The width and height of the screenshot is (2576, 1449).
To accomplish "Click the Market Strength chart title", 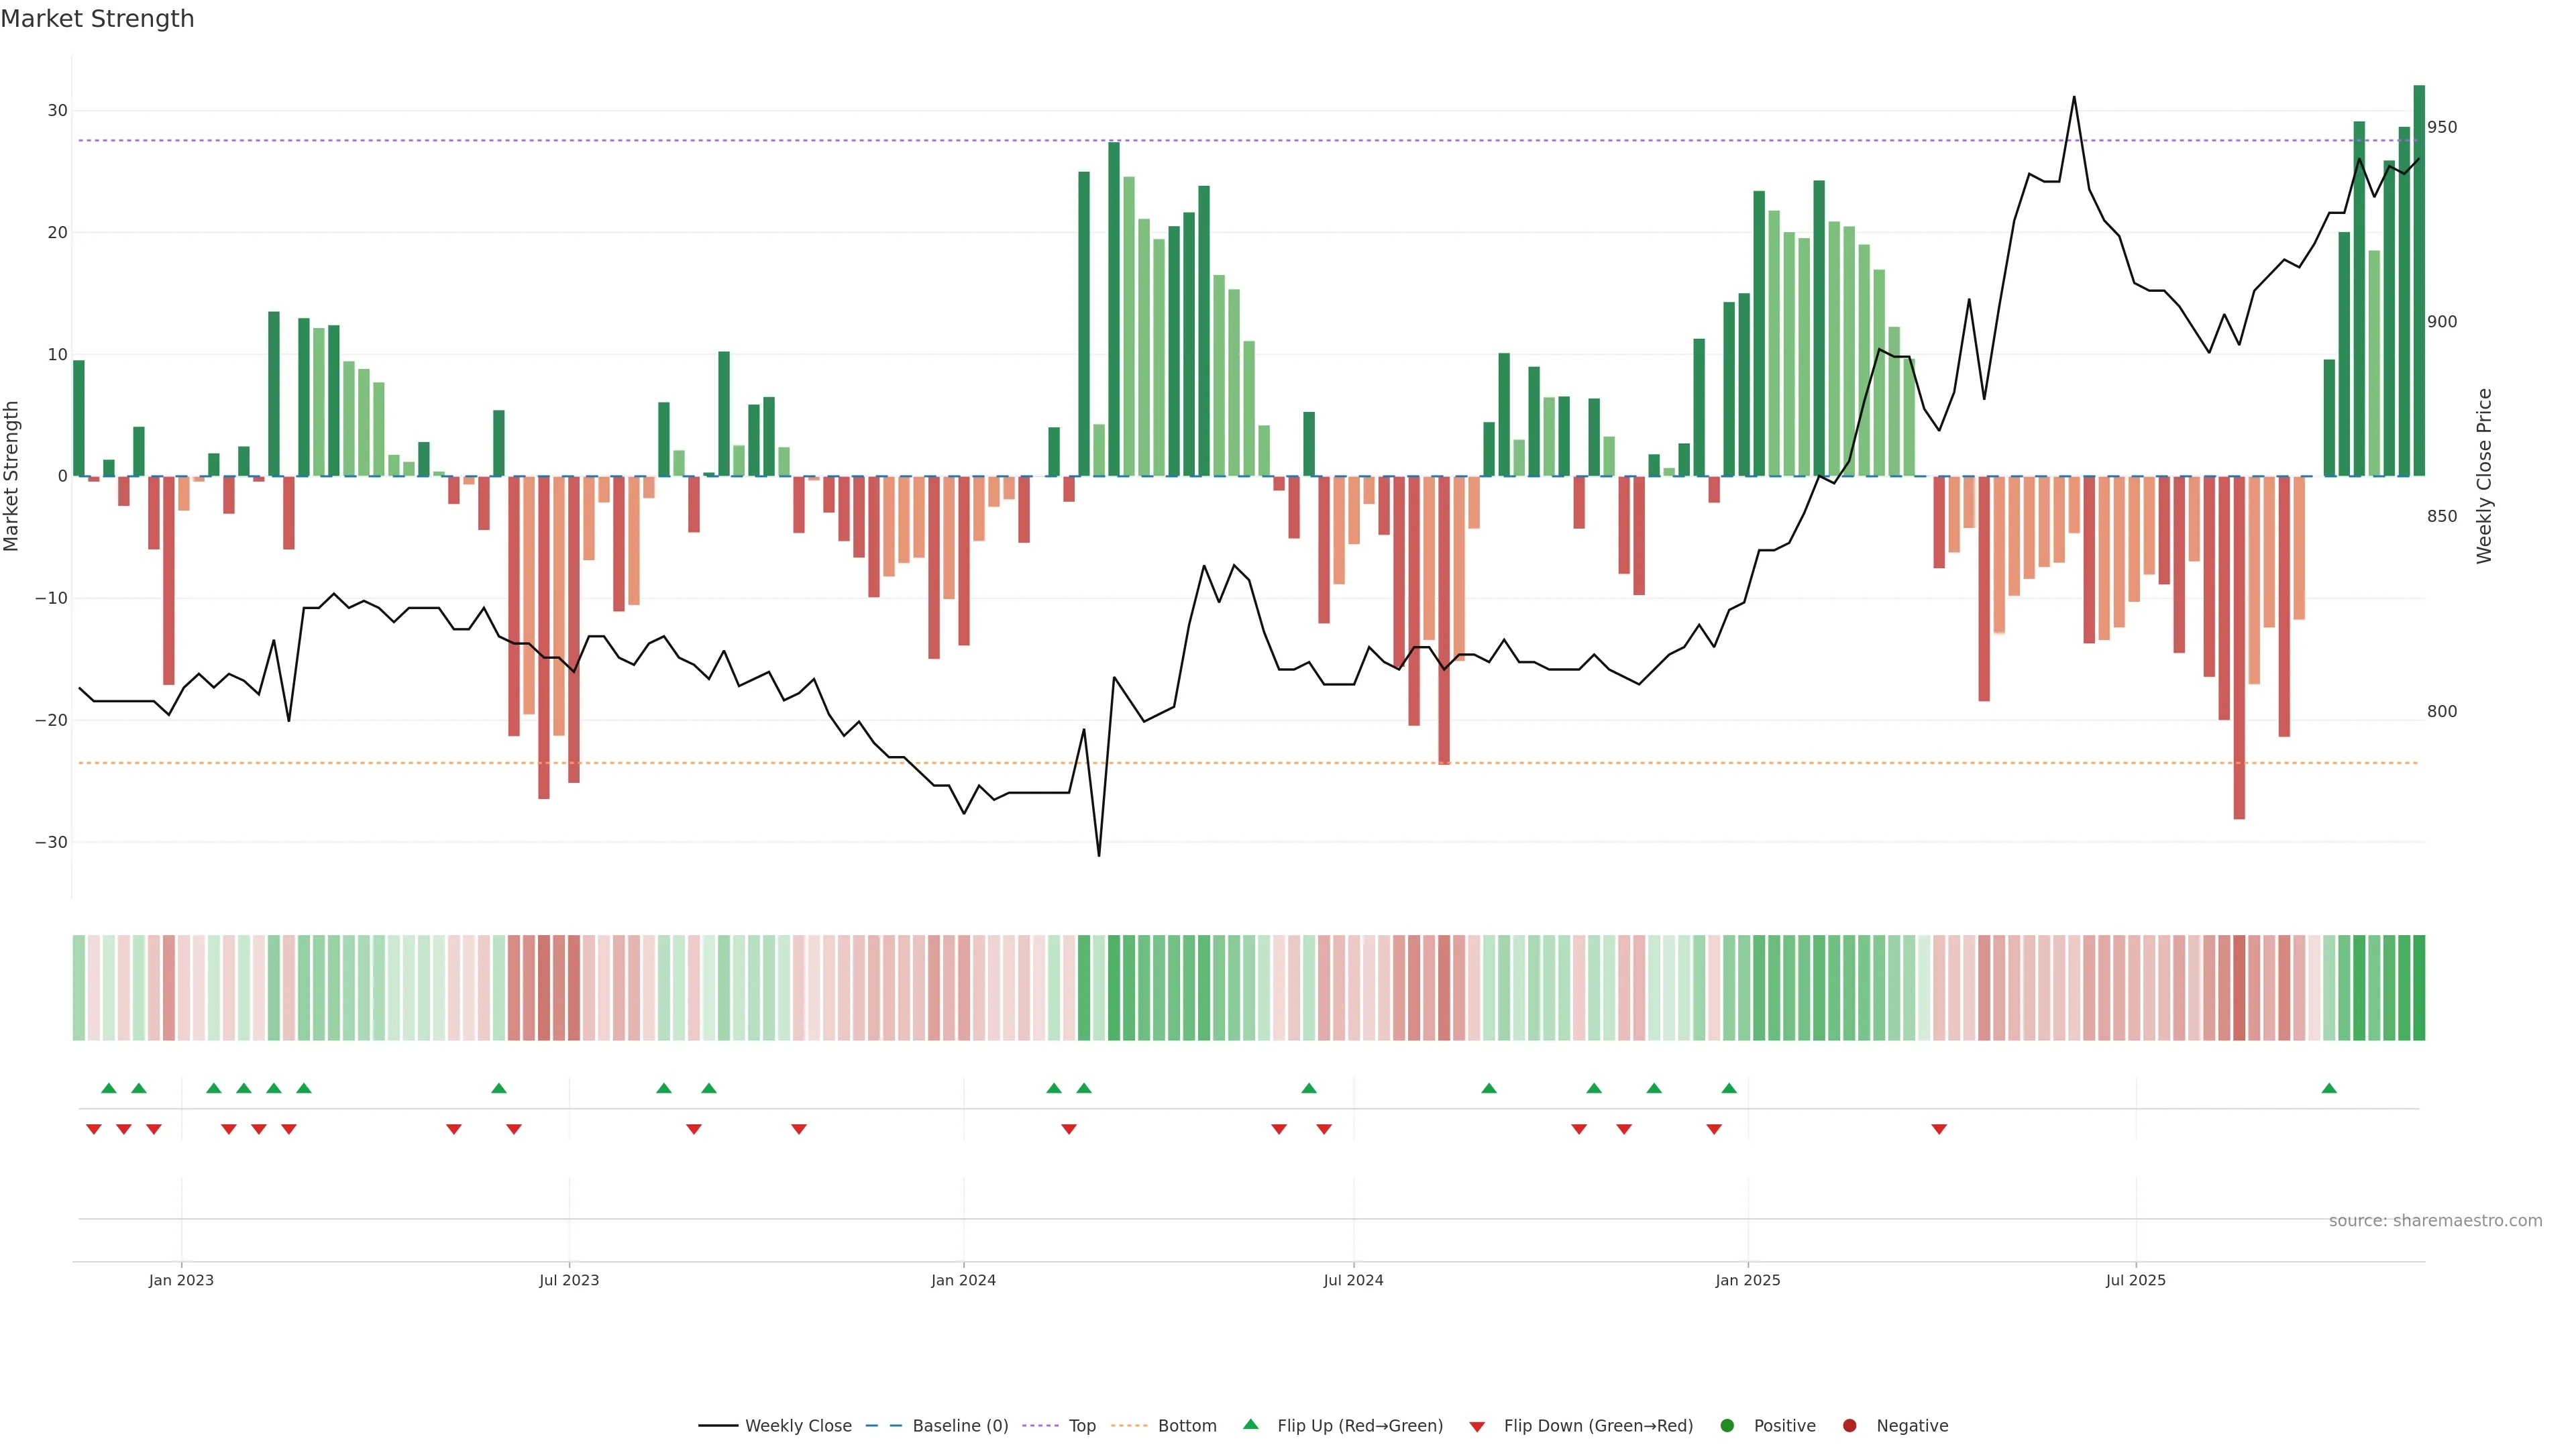I will pyautogui.click(x=97, y=19).
